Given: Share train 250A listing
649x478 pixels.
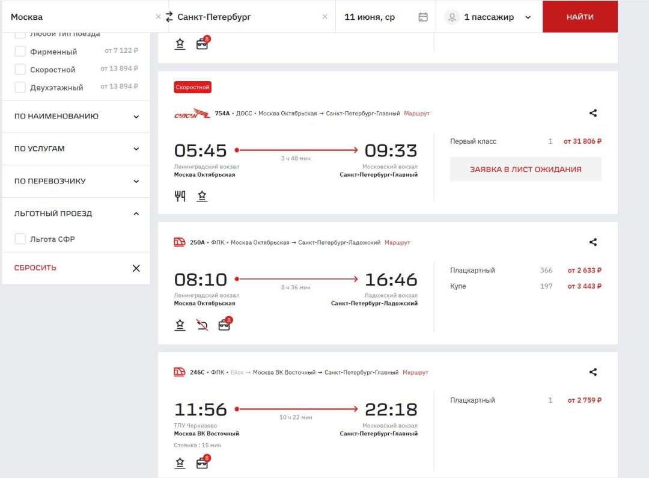Looking at the screenshot, I should [593, 242].
